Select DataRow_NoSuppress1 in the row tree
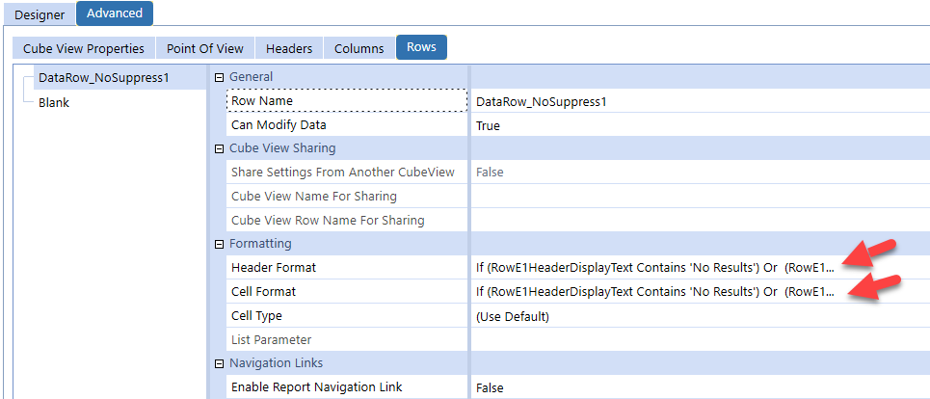Screen dimensions: 930x399 (x=103, y=78)
